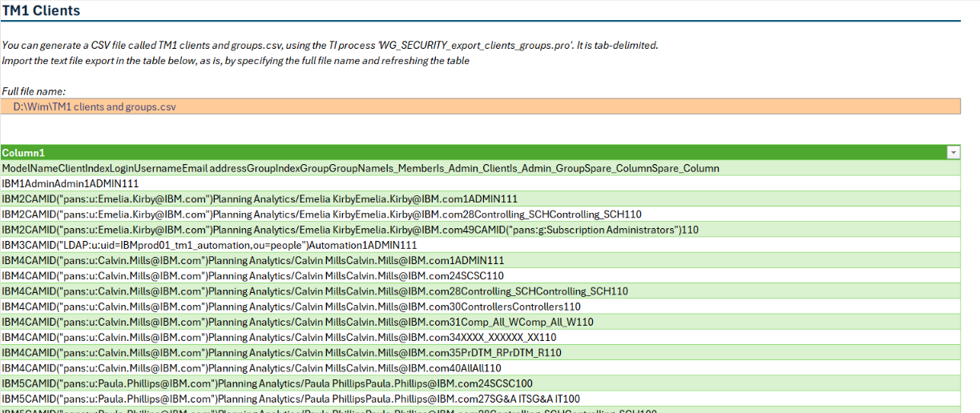Click the instruction line about generating CSV file
Viewport: 980px width, 413px height.
(330, 46)
